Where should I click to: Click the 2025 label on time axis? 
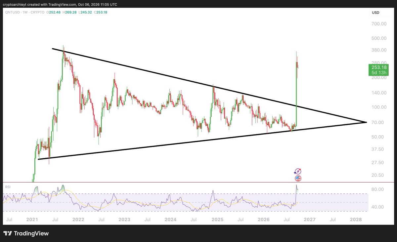click(x=217, y=220)
